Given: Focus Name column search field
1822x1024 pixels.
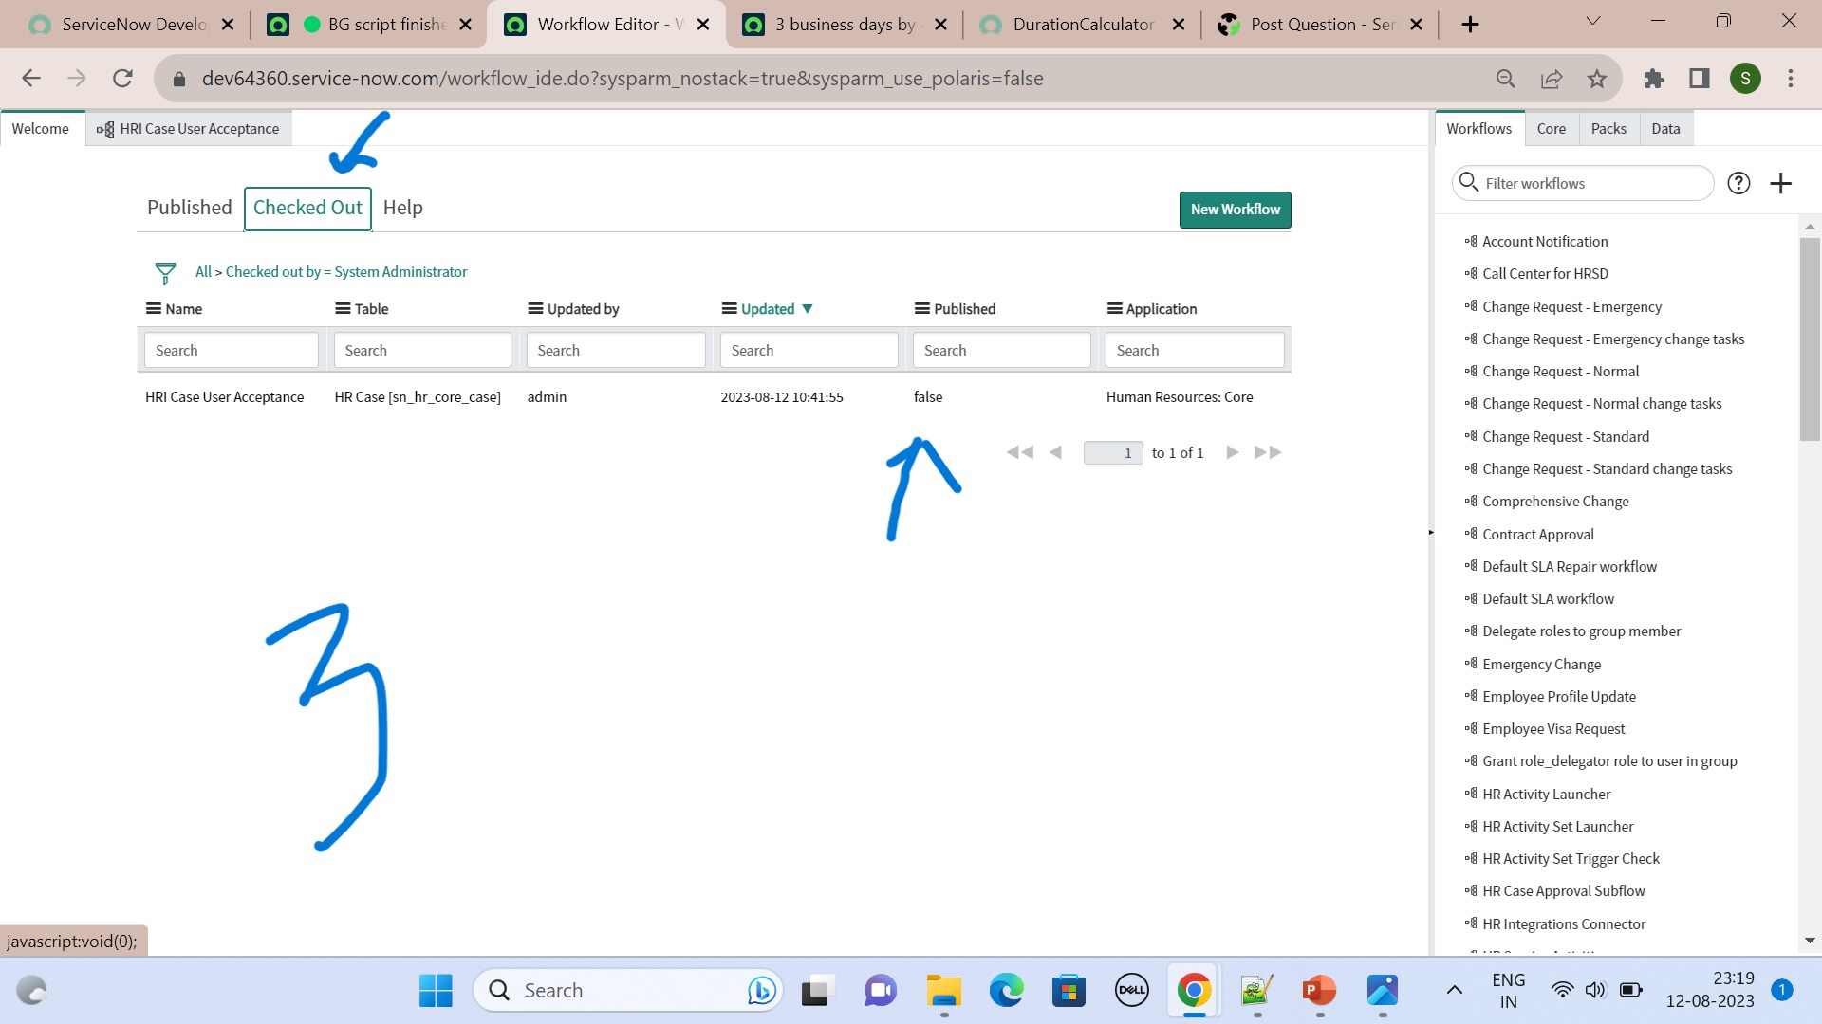Looking at the screenshot, I should 232,350.
